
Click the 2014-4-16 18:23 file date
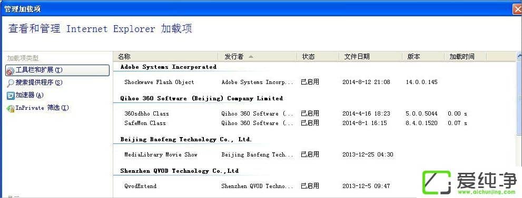click(366, 114)
